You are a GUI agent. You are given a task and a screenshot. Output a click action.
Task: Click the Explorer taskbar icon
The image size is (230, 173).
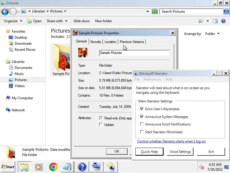click(x=24, y=167)
